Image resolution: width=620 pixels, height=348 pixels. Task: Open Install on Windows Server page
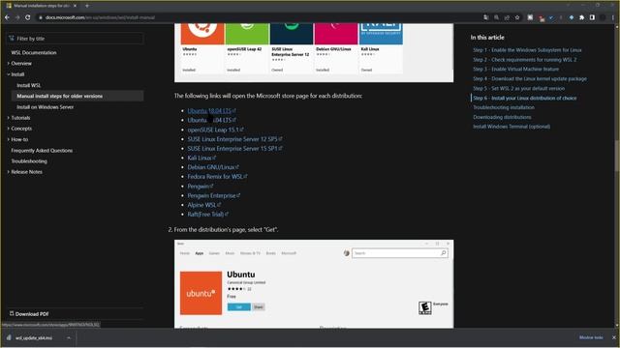pyautogui.click(x=46, y=107)
